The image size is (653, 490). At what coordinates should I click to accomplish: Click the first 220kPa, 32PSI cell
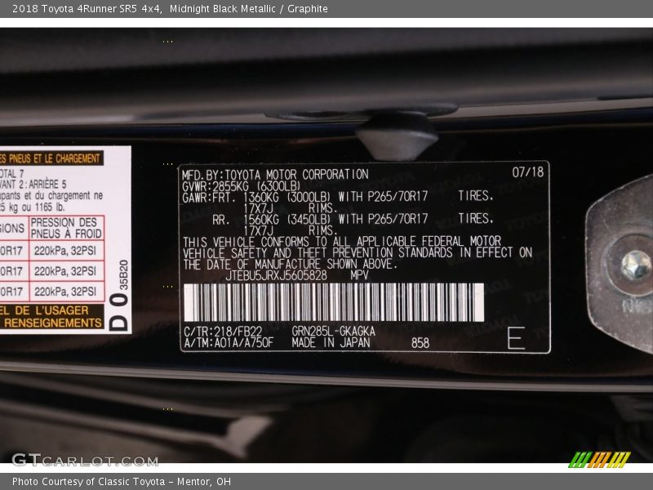click(x=65, y=251)
